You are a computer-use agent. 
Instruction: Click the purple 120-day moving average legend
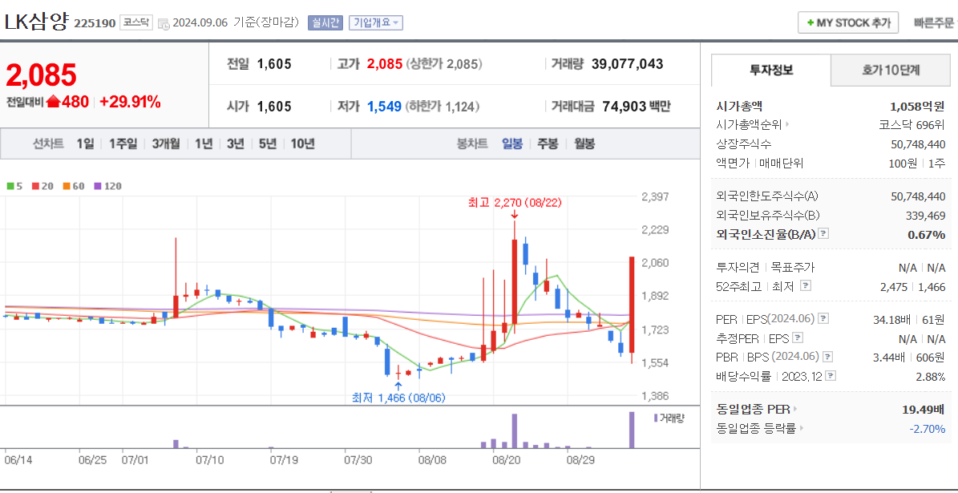(107, 186)
